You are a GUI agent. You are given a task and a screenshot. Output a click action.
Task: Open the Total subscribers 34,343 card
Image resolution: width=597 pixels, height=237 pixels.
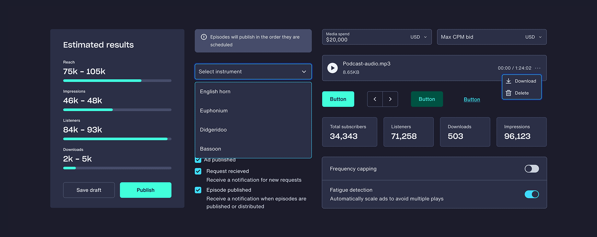tap(350, 132)
